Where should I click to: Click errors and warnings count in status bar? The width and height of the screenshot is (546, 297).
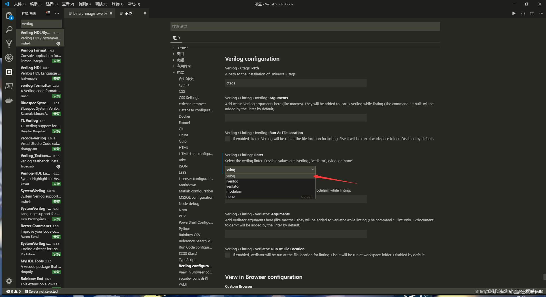(14, 291)
